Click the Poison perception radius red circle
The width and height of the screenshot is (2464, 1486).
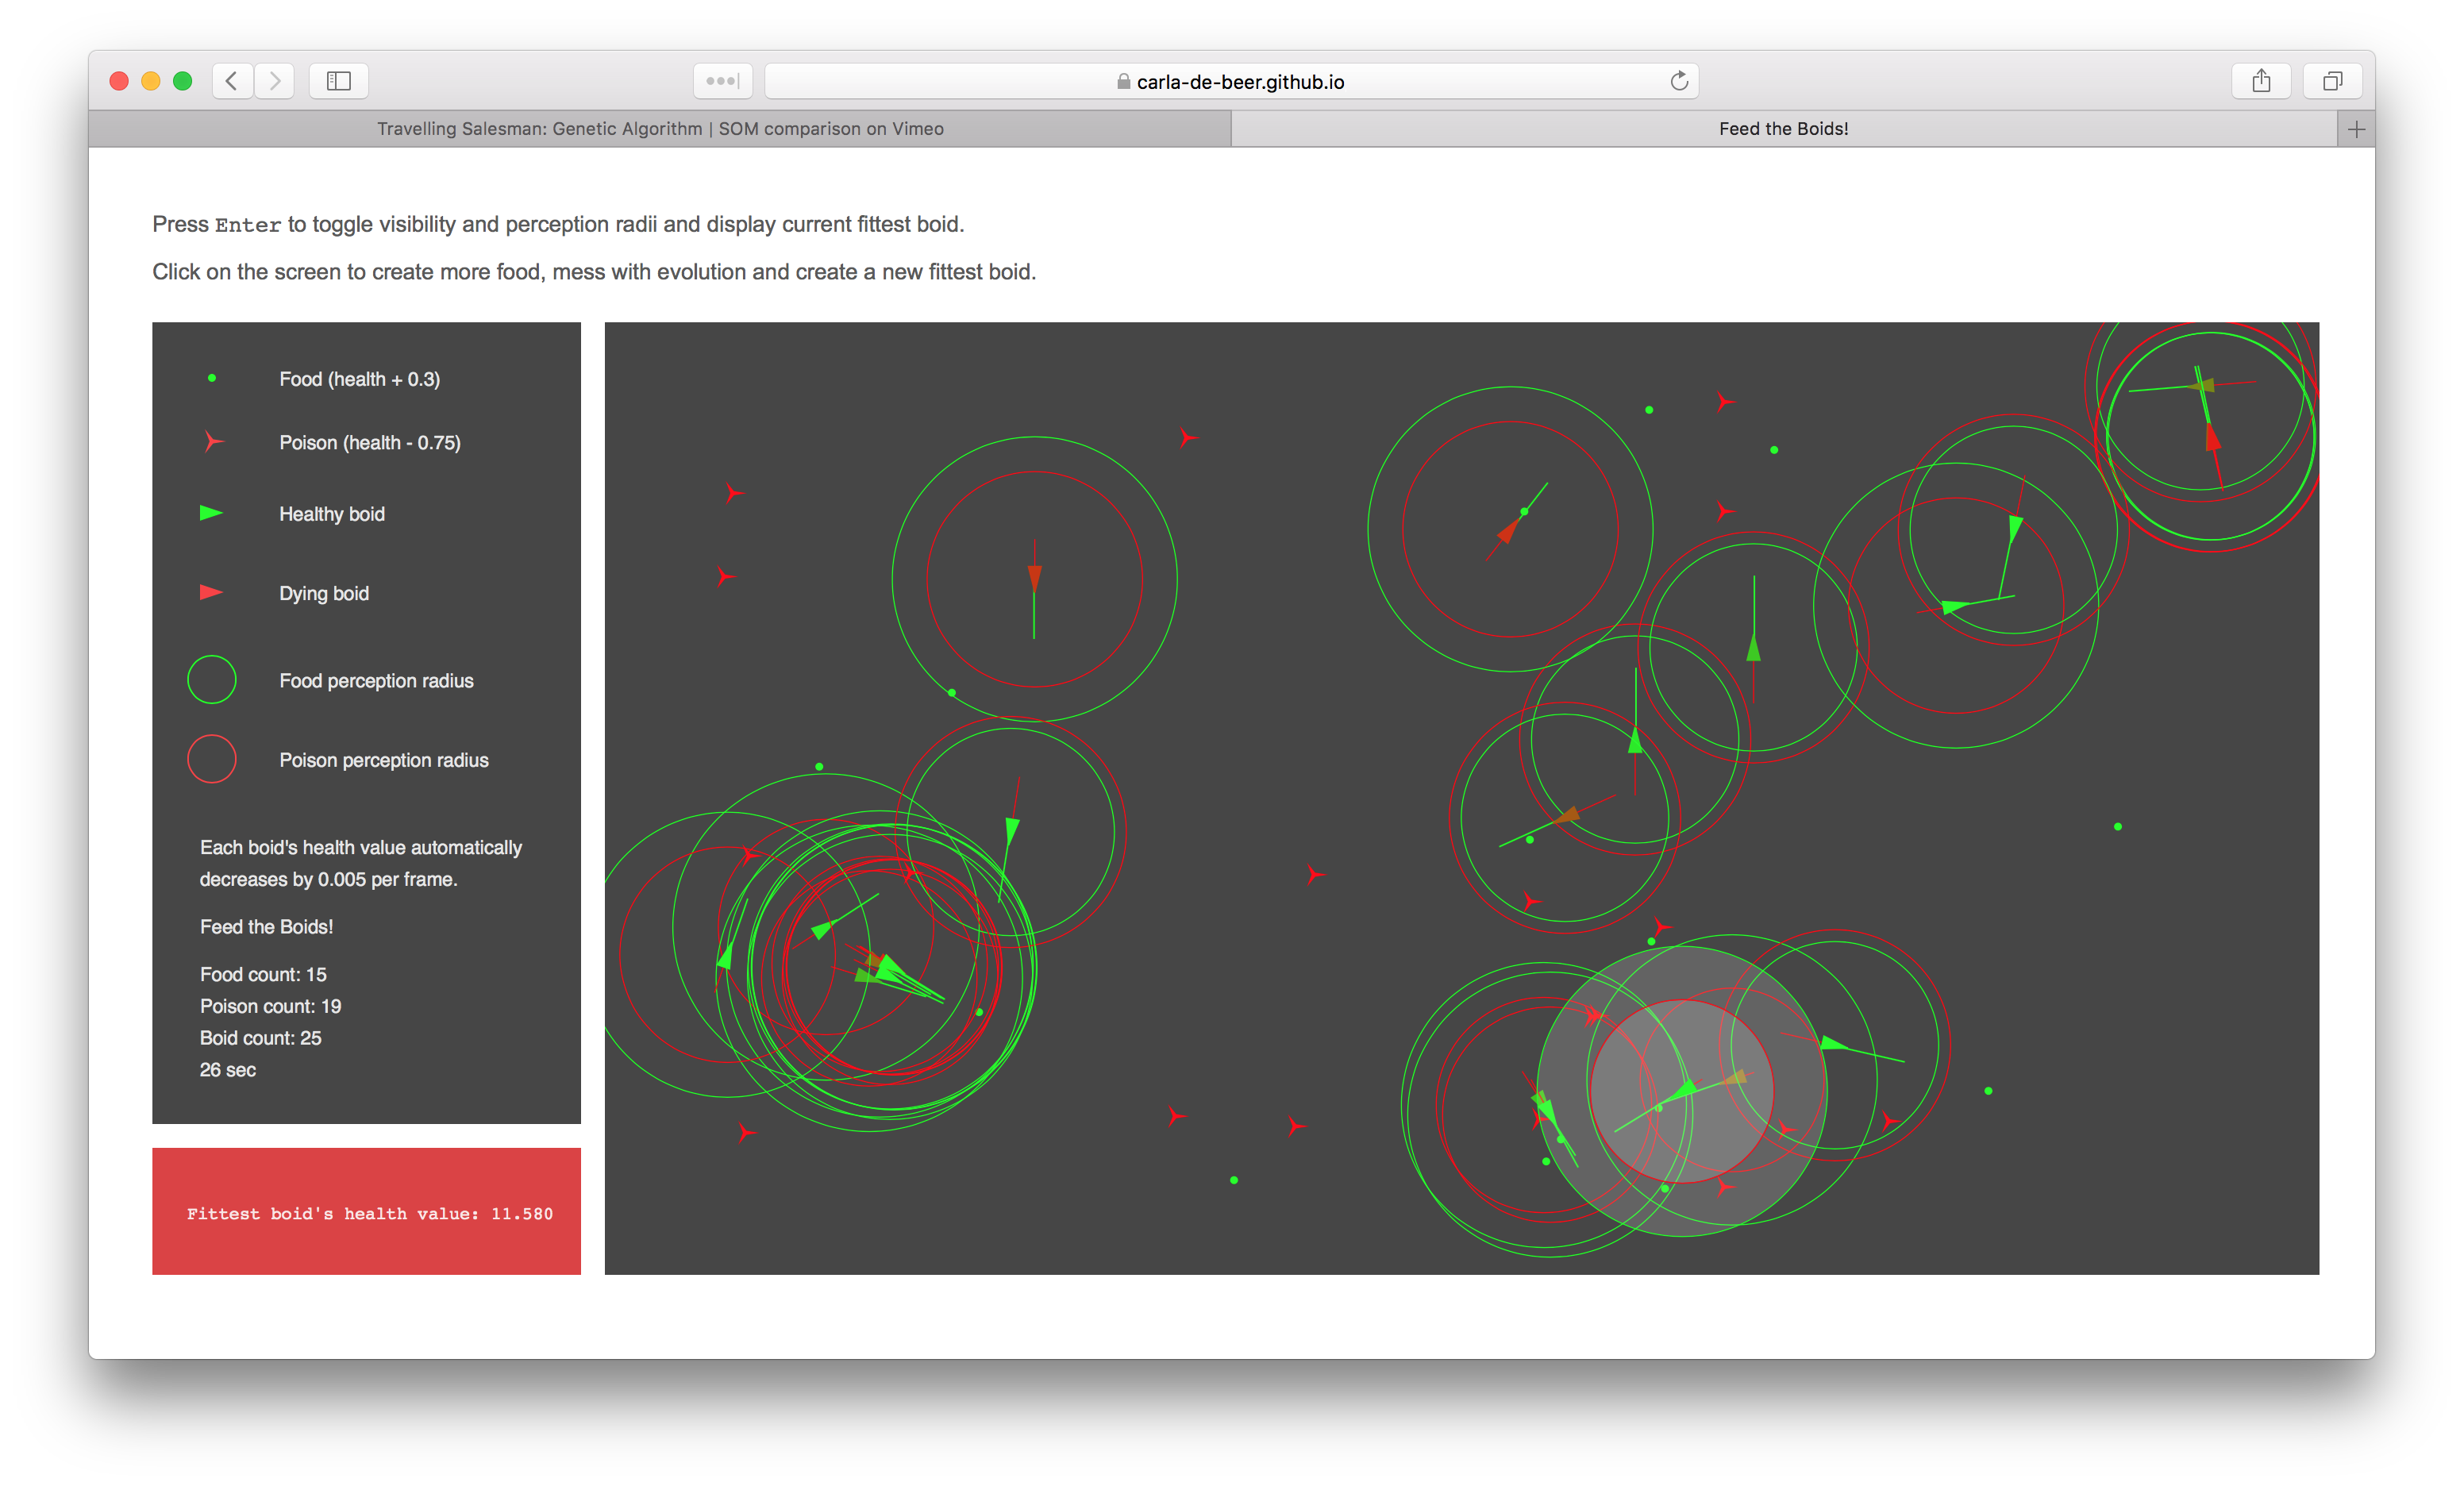pyautogui.click(x=212, y=759)
